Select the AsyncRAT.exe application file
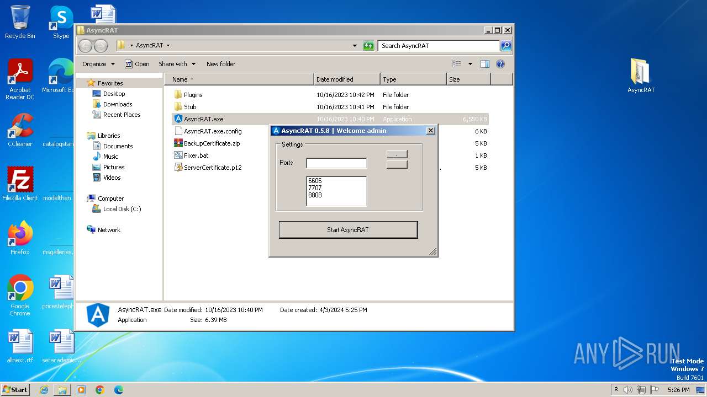Viewport: 707px width, 397px height. 330,119
